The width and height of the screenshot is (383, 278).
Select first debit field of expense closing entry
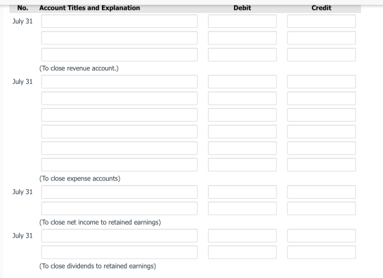pos(242,82)
